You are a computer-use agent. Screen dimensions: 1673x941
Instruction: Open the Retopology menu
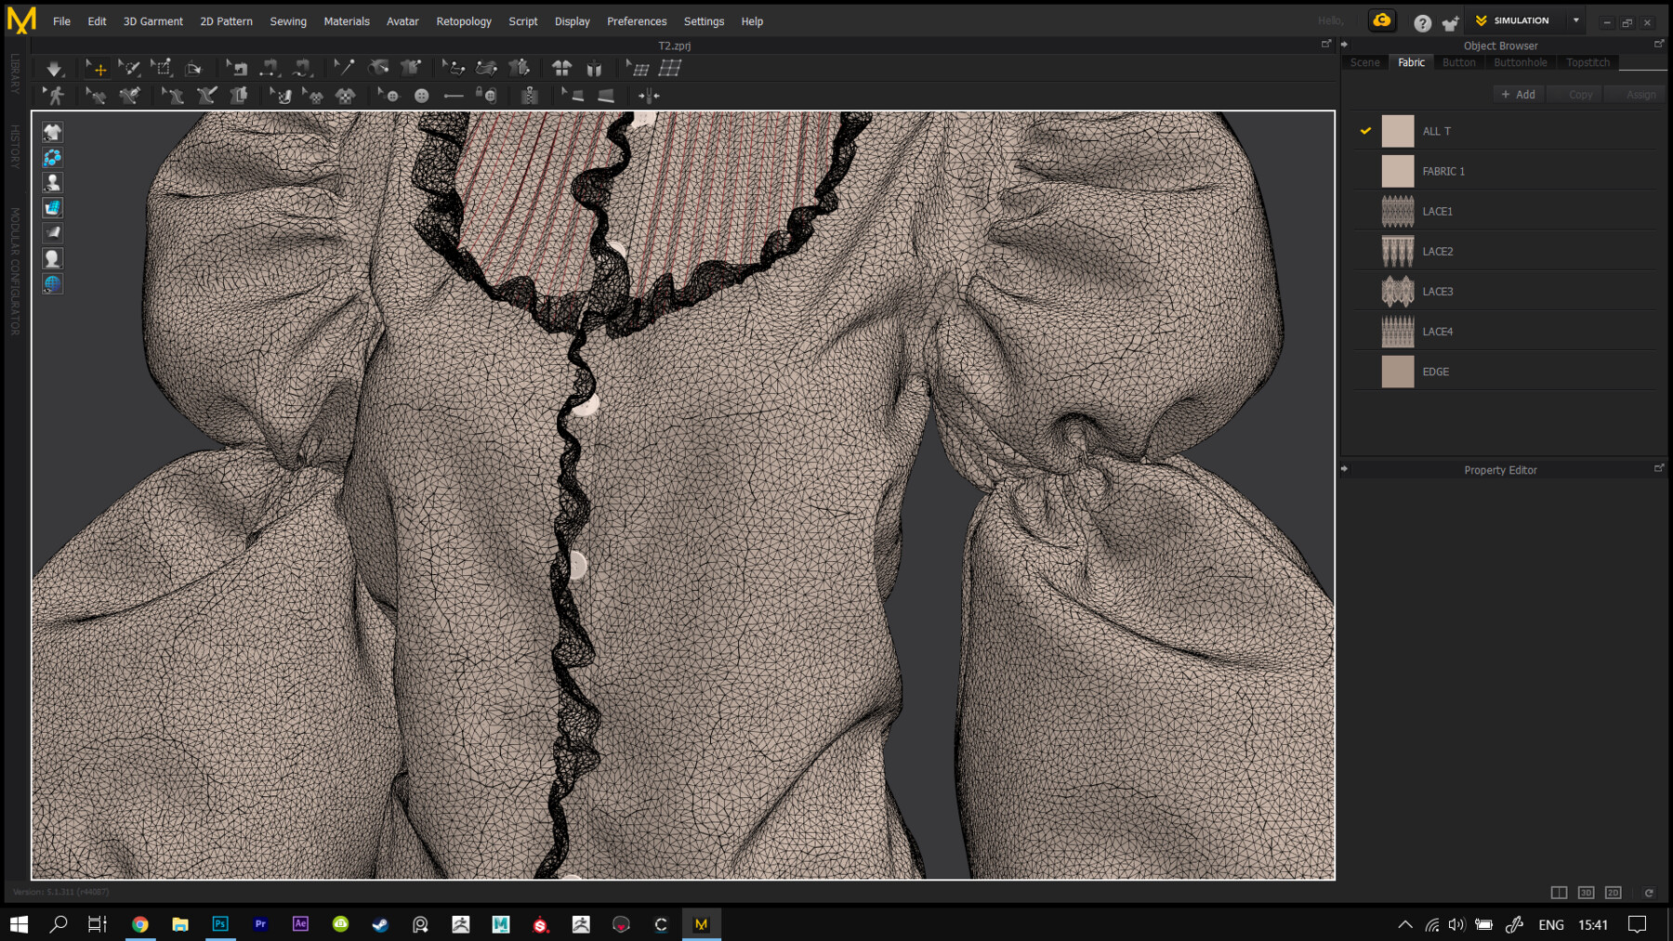tap(464, 21)
